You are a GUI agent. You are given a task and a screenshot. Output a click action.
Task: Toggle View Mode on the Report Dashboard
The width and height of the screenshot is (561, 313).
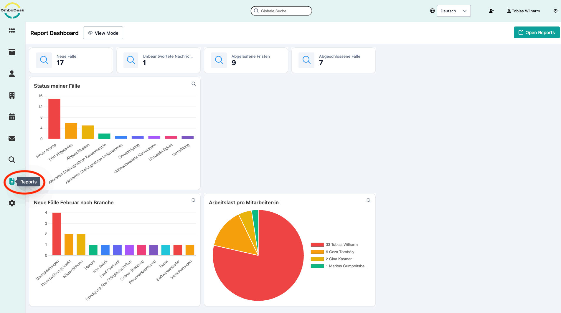(103, 33)
